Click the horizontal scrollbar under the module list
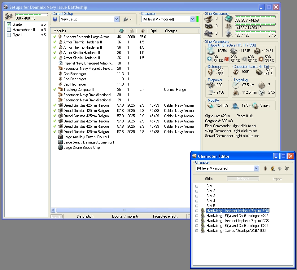 pyautogui.click(x=124, y=210)
